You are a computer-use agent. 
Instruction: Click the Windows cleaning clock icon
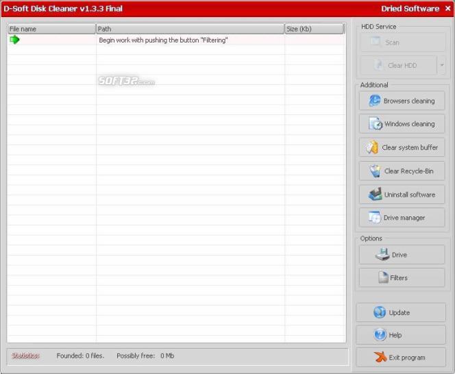pos(376,123)
